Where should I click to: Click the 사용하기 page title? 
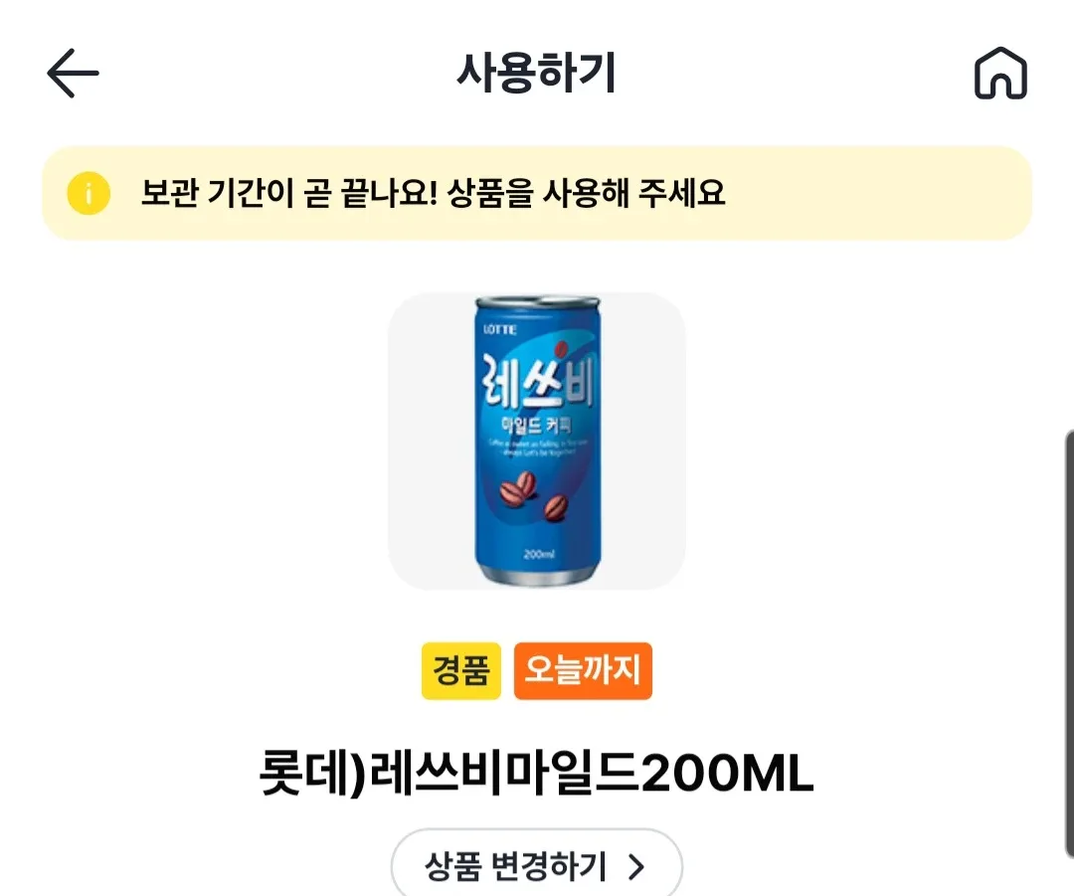click(536, 73)
